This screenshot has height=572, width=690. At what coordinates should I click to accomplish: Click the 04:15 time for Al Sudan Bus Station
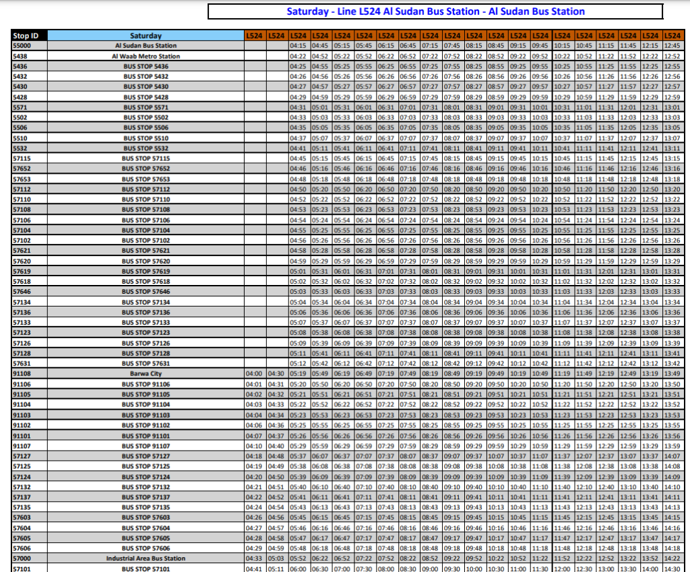[298, 46]
